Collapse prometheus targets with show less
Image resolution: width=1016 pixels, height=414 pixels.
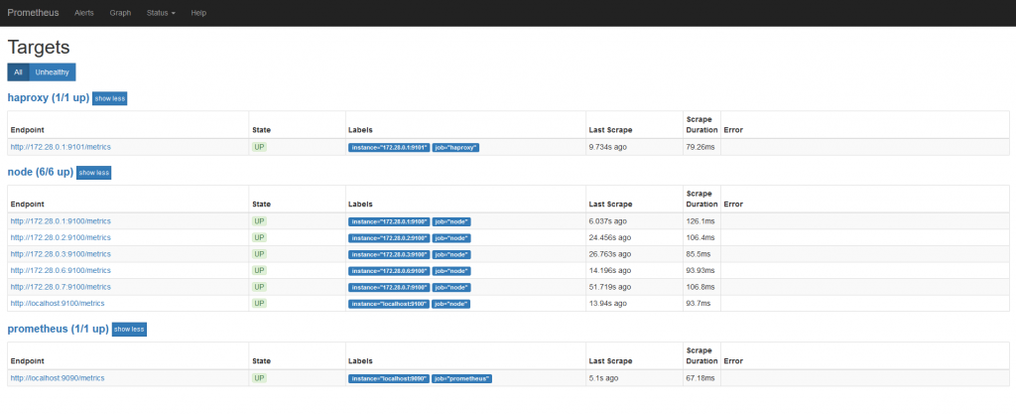point(129,330)
